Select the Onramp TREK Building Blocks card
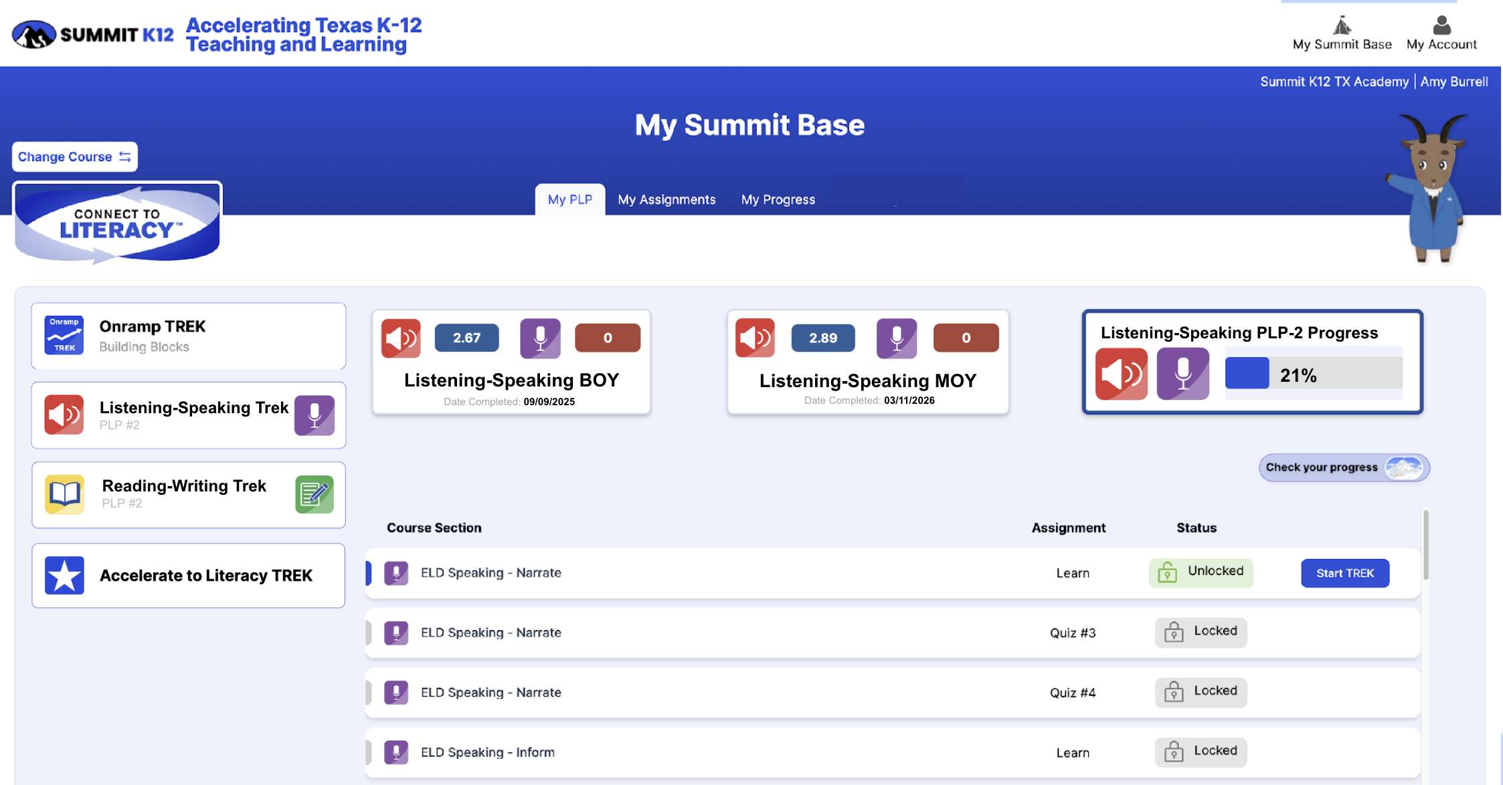This screenshot has height=785, width=1503. (189, 336)
